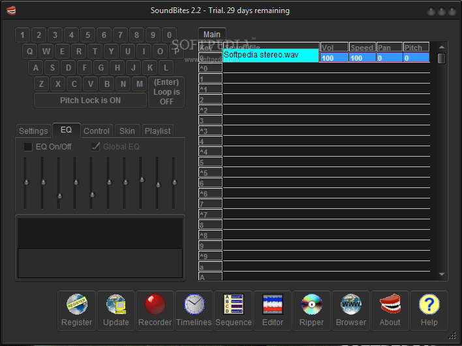This screenshot has width=462, height=346.
Task: Click the Pitch value 0 cell
Action: [416, 57]
